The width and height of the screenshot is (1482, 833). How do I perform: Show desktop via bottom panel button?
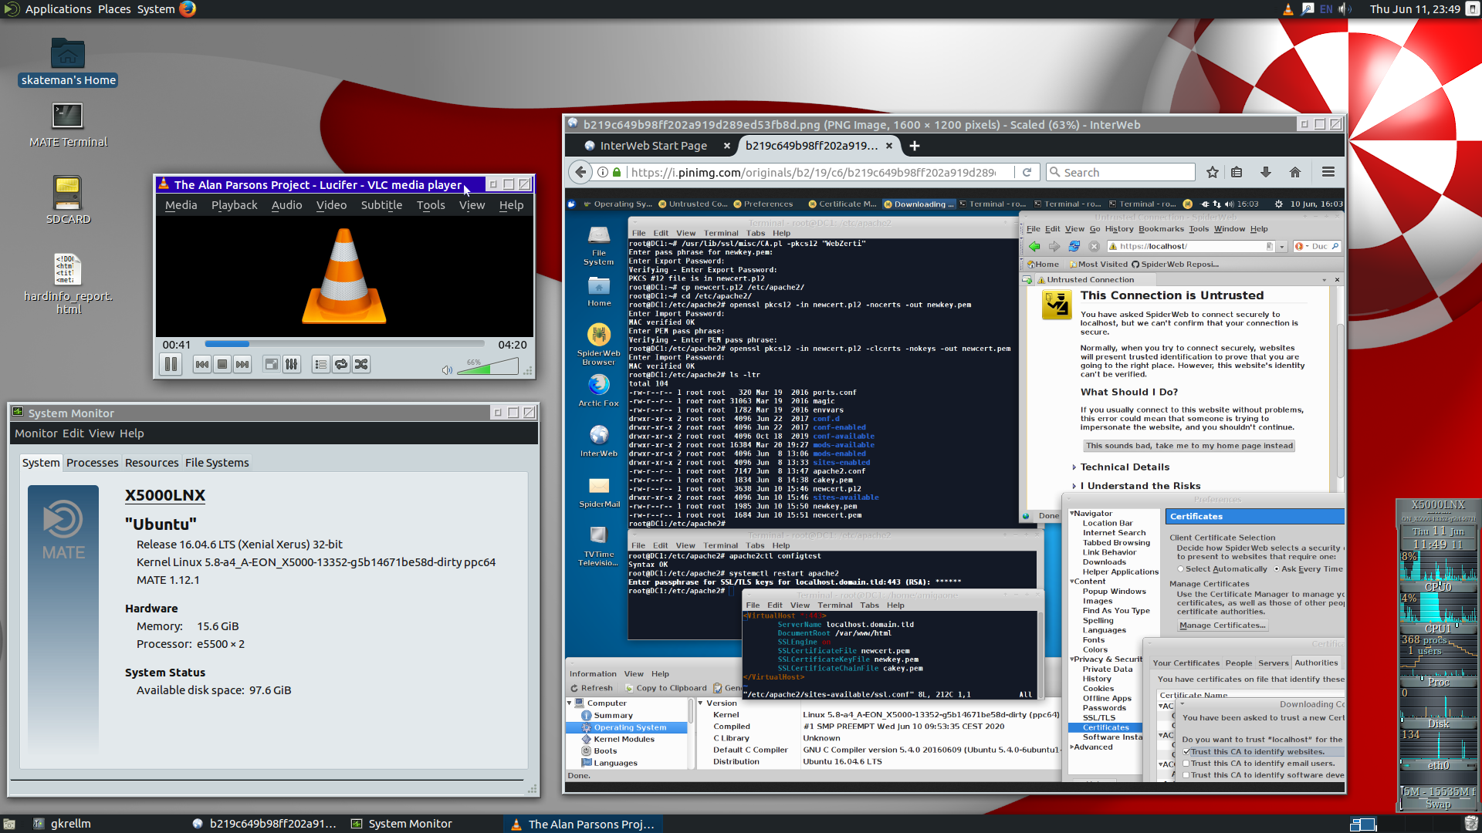coord(9,824)
